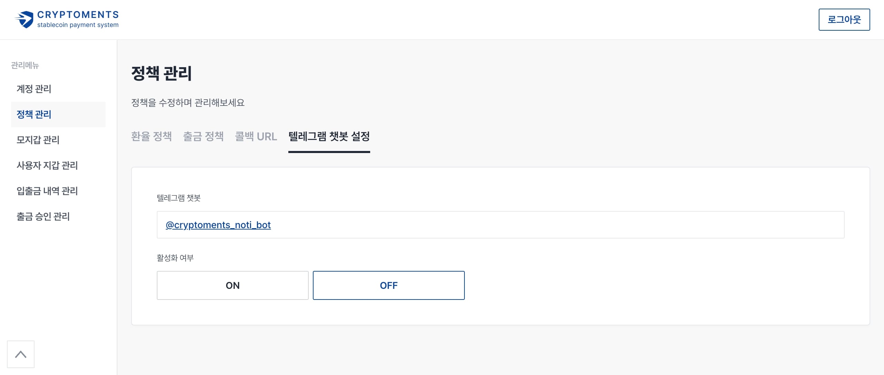Open the 환율 정책 tab
This screenshot has width=884, height=375.
click(151, 136)
